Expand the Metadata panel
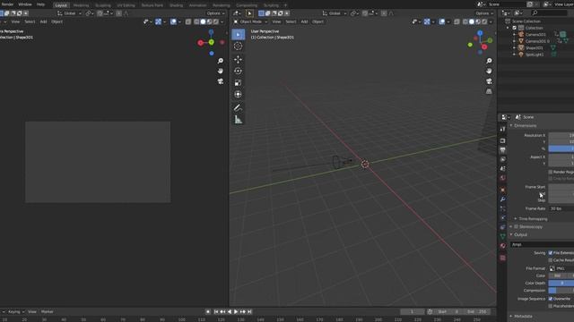This screenshot has height=322, width=574. pos(521,316)
